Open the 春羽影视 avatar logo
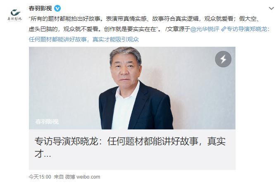This screenshot has width=277, height=184. click(14, 15)
